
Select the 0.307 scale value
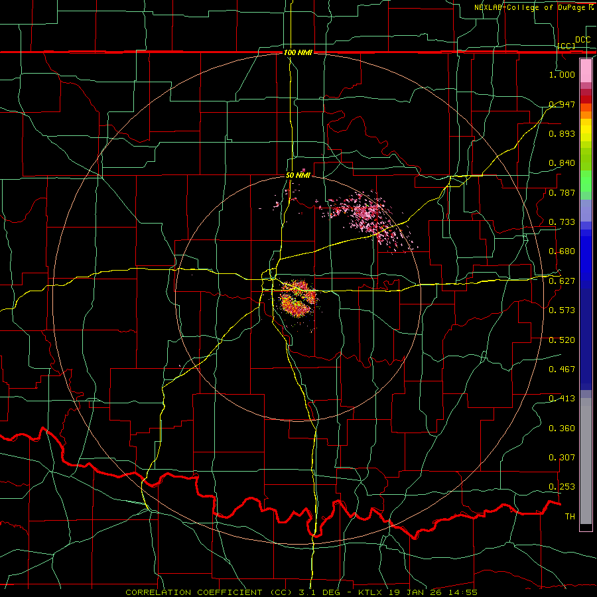pyautogui.click(x=562, y=458)
